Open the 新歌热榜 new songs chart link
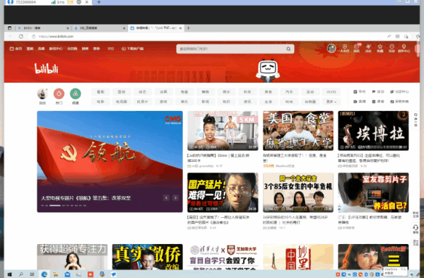The width and height of the screenshot is (424, 278). click(399, 102)
